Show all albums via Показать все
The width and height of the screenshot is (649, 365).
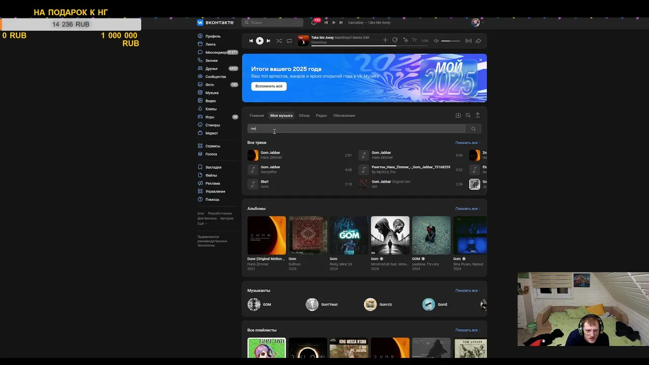[467, 209]
